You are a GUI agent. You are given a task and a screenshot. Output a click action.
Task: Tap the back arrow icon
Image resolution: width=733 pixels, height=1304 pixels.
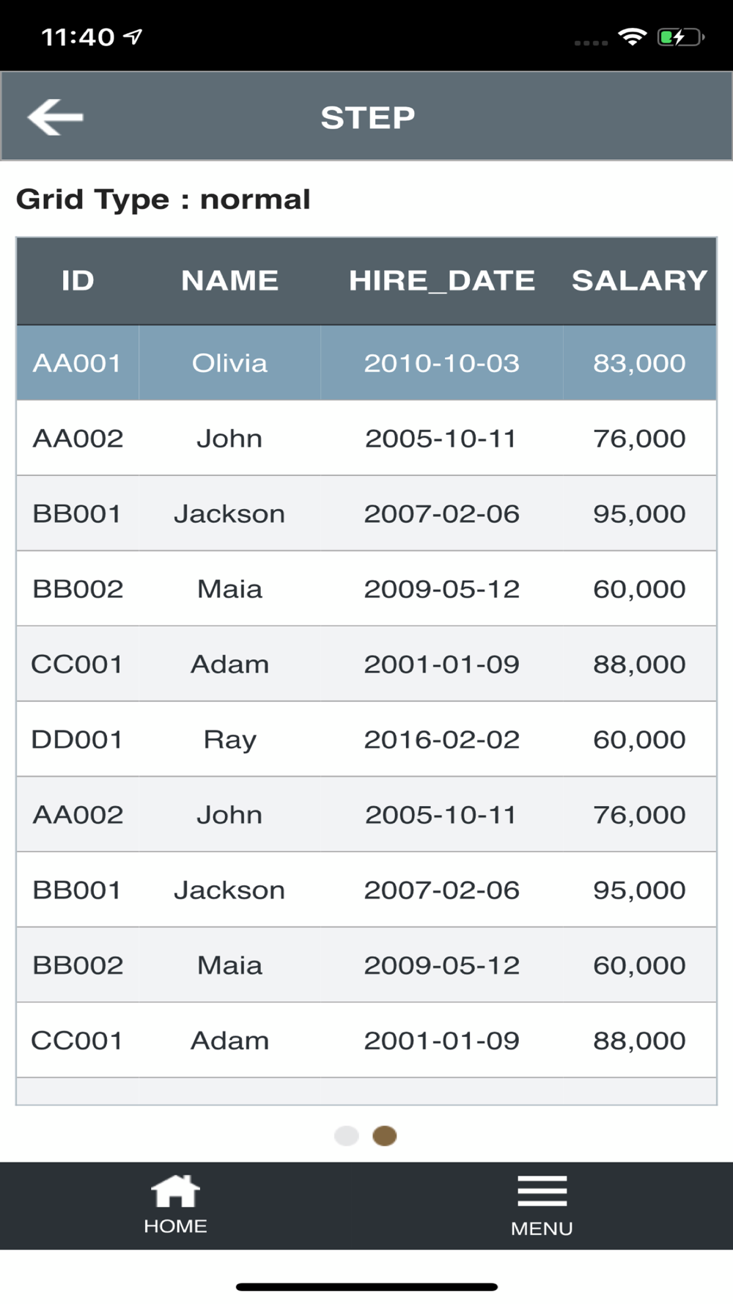[56, 117]
